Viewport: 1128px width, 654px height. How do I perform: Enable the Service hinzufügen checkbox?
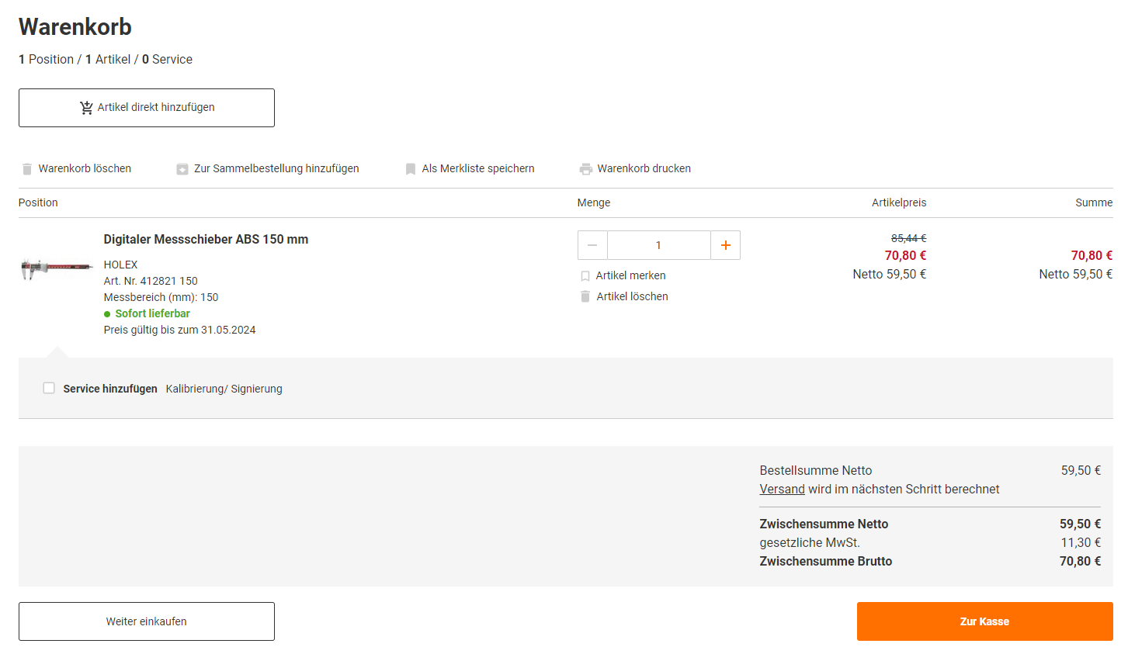(x=49, y=388)
